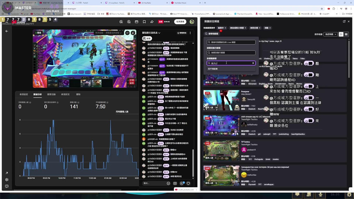Open the sofiafrosty stream thumbnail
354x199 pixels.
point(222,125)
